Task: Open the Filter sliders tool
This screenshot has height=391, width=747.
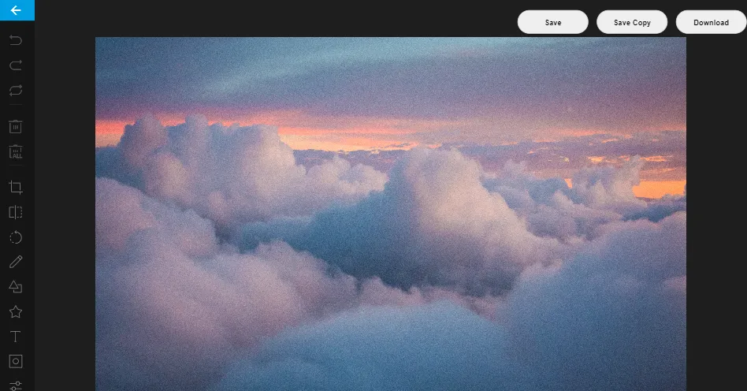Action: tap(16, 385)
